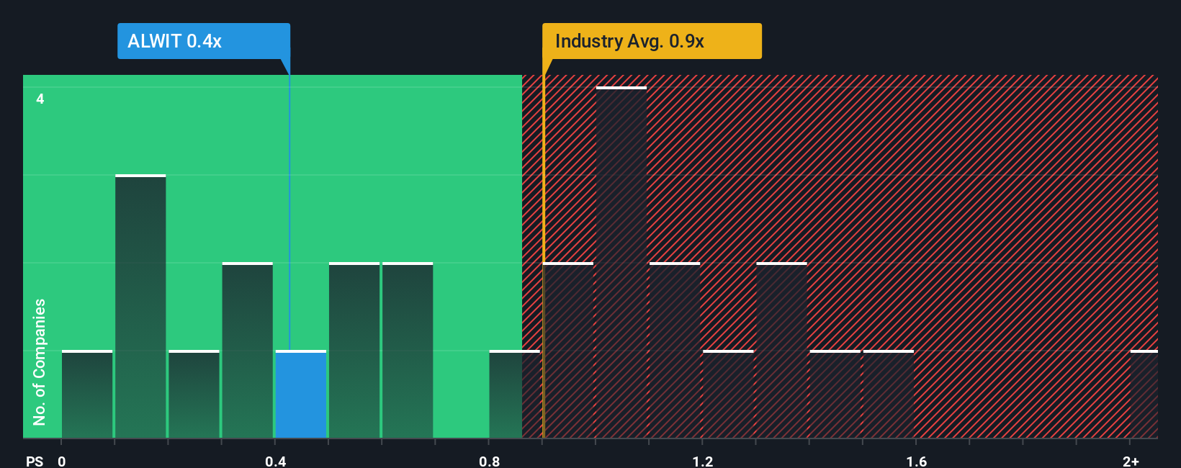This screenshot has width=1181, height=468.
Task: Click the y-axis value 4
Action: point(40,99)
